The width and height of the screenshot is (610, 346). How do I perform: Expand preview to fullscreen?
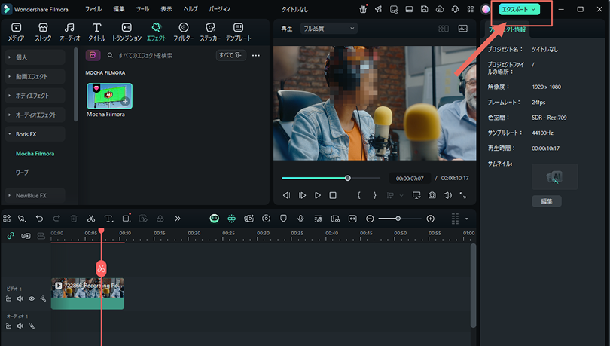(x=462, y=195)
